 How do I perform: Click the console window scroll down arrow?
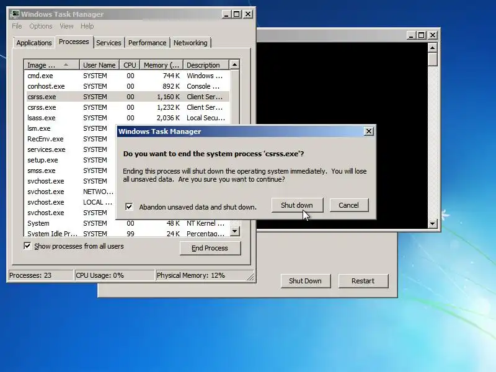pyautogui.click(x=432, y=224)
